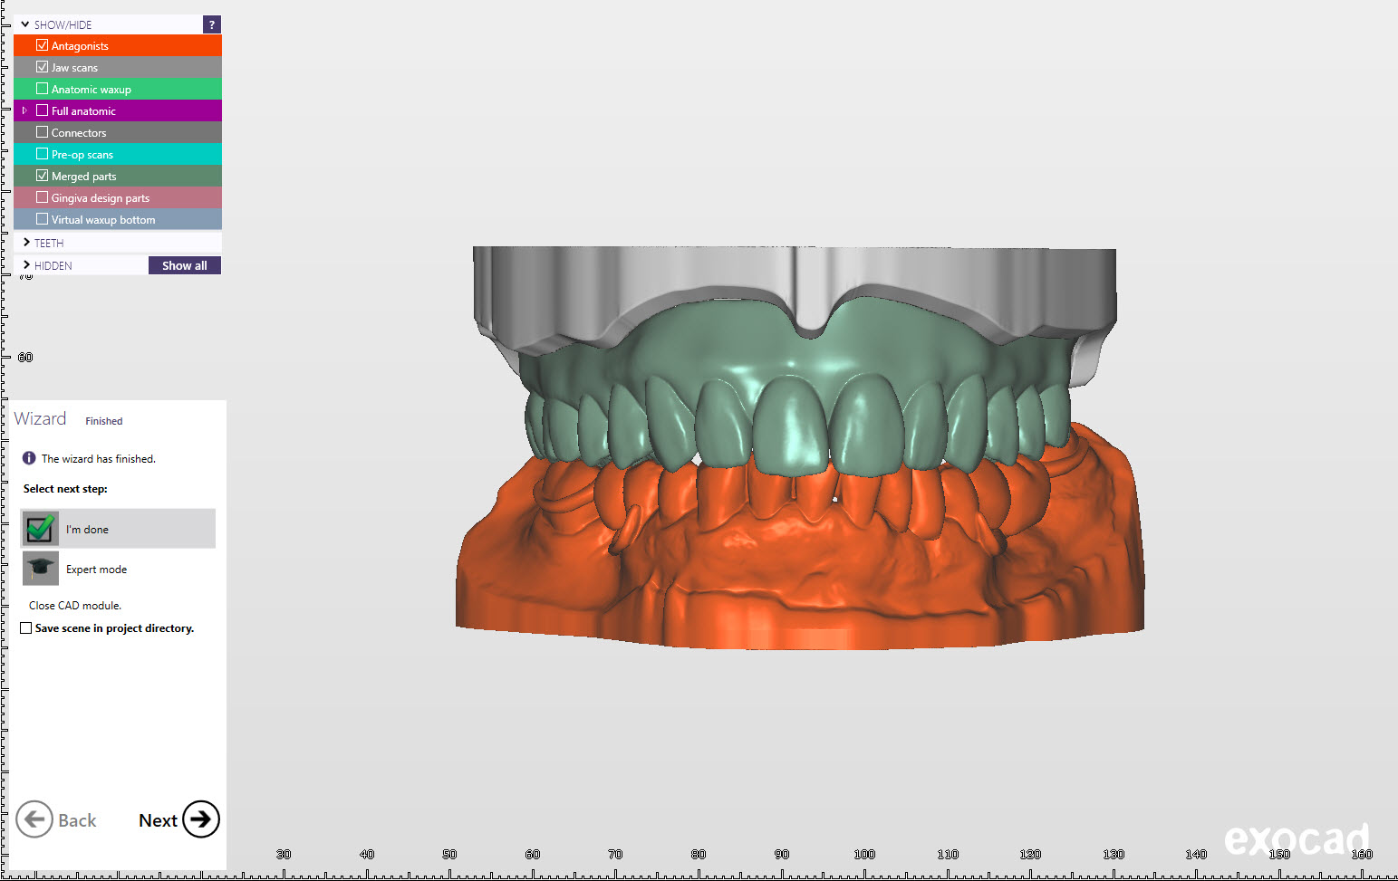Screen dimensions: 1398x881
Task: Enable the Anatomic waxup checkbox
Action: coord(42,89)
